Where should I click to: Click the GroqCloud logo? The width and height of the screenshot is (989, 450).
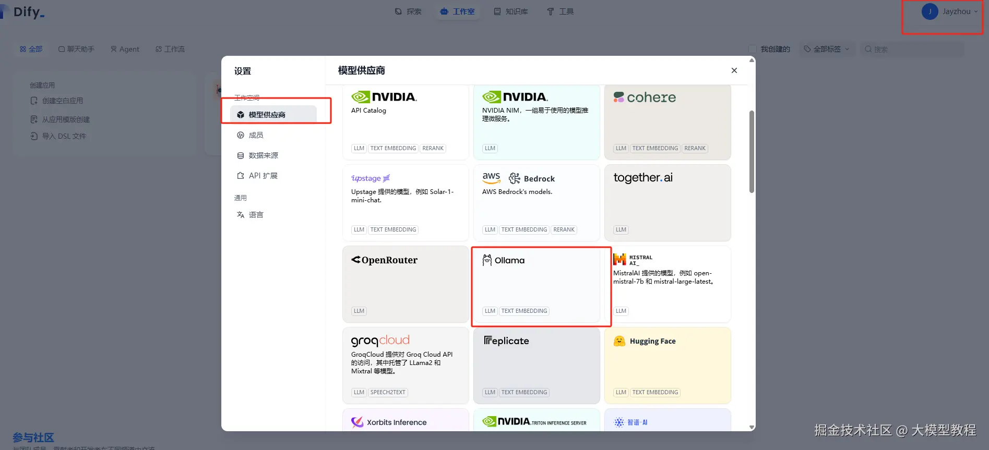(380, 341)
